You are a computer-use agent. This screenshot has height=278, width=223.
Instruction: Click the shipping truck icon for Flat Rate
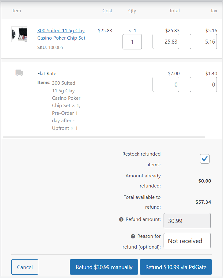[19, 72]
